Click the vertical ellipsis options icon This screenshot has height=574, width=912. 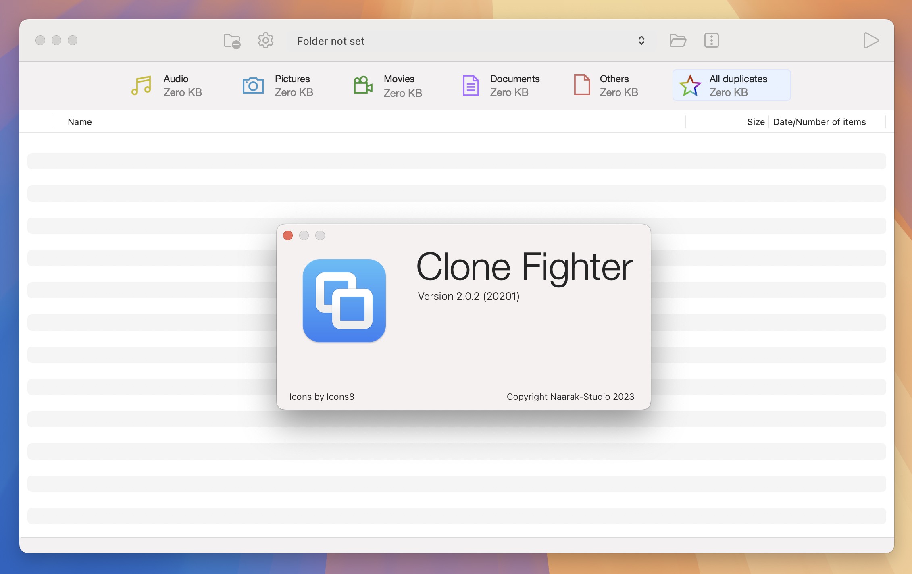(x=711, y=40)
